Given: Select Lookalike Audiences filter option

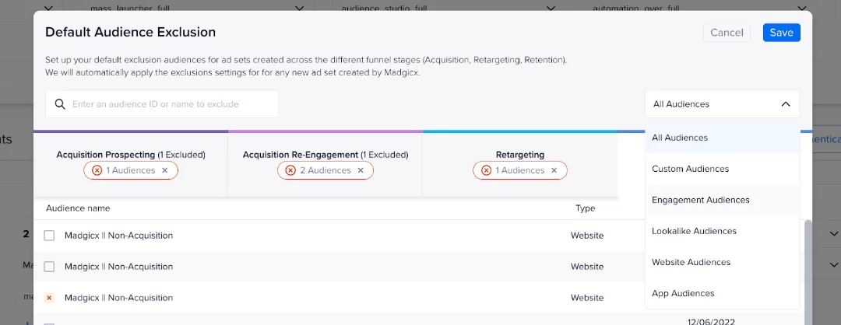Looking at the screenshot, I should point(723,231).
